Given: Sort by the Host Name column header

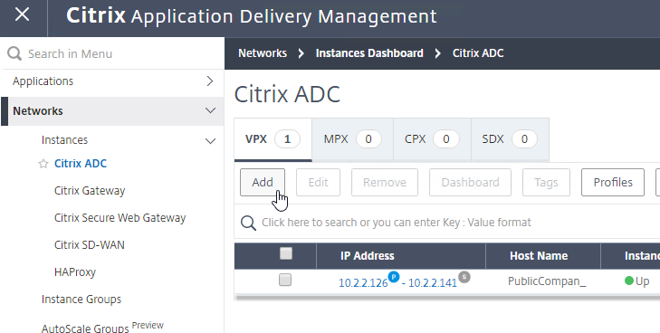Looking at the screenshot, I should (543, 256).
